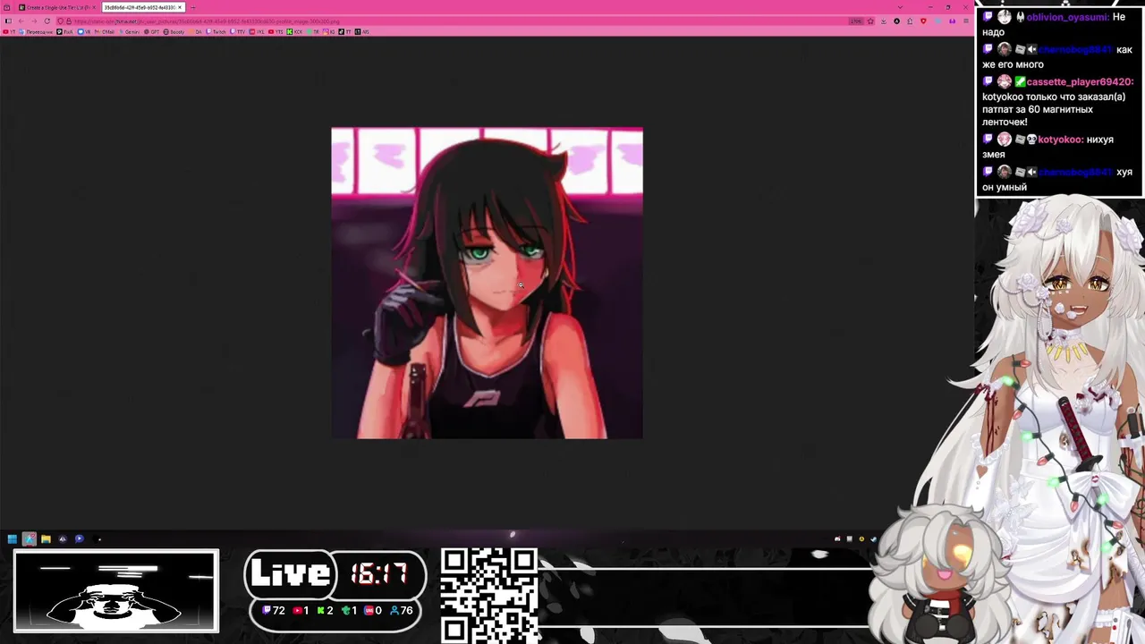Open the TTV bookmark
The image size is (1145, 644).
click(238, 31)
